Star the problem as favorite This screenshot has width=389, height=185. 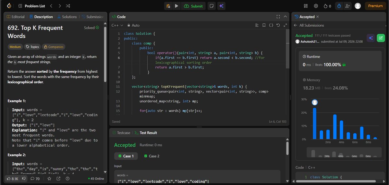(49, 179)
